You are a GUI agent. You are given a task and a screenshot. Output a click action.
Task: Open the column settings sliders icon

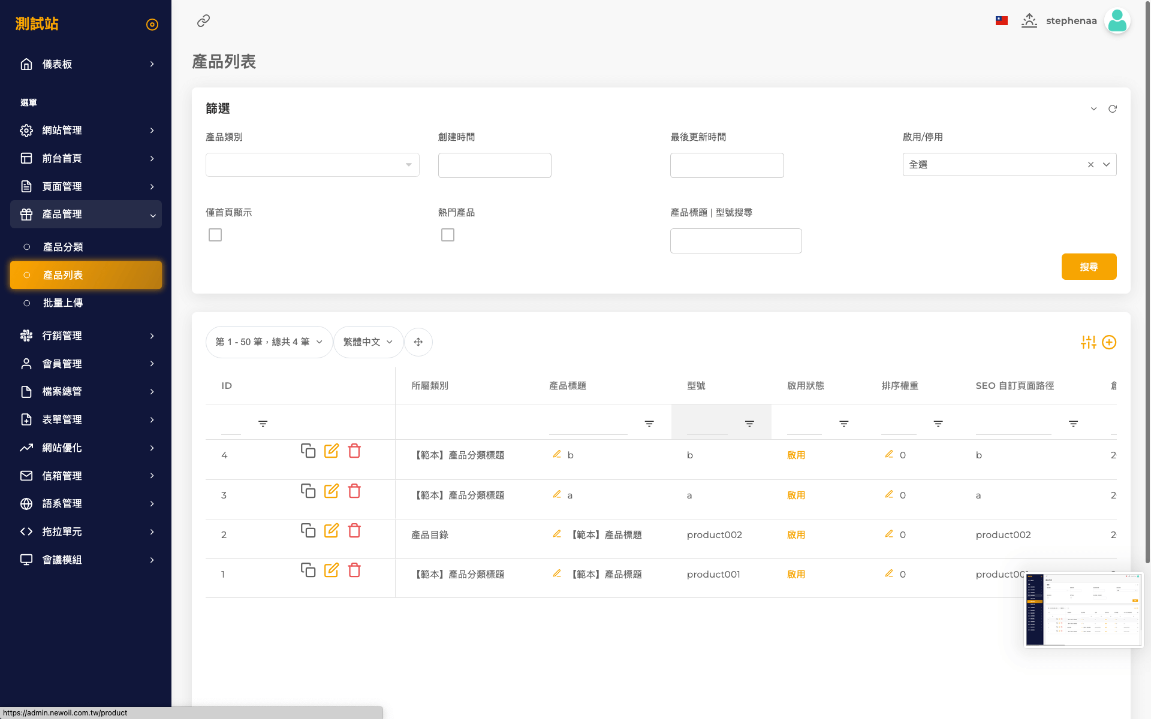(x=1088, y=342)
